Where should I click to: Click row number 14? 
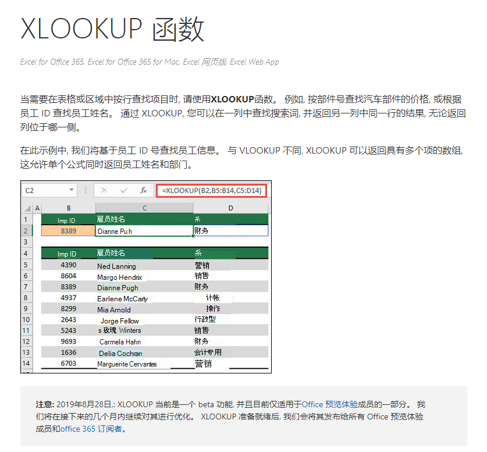(26, 364)
